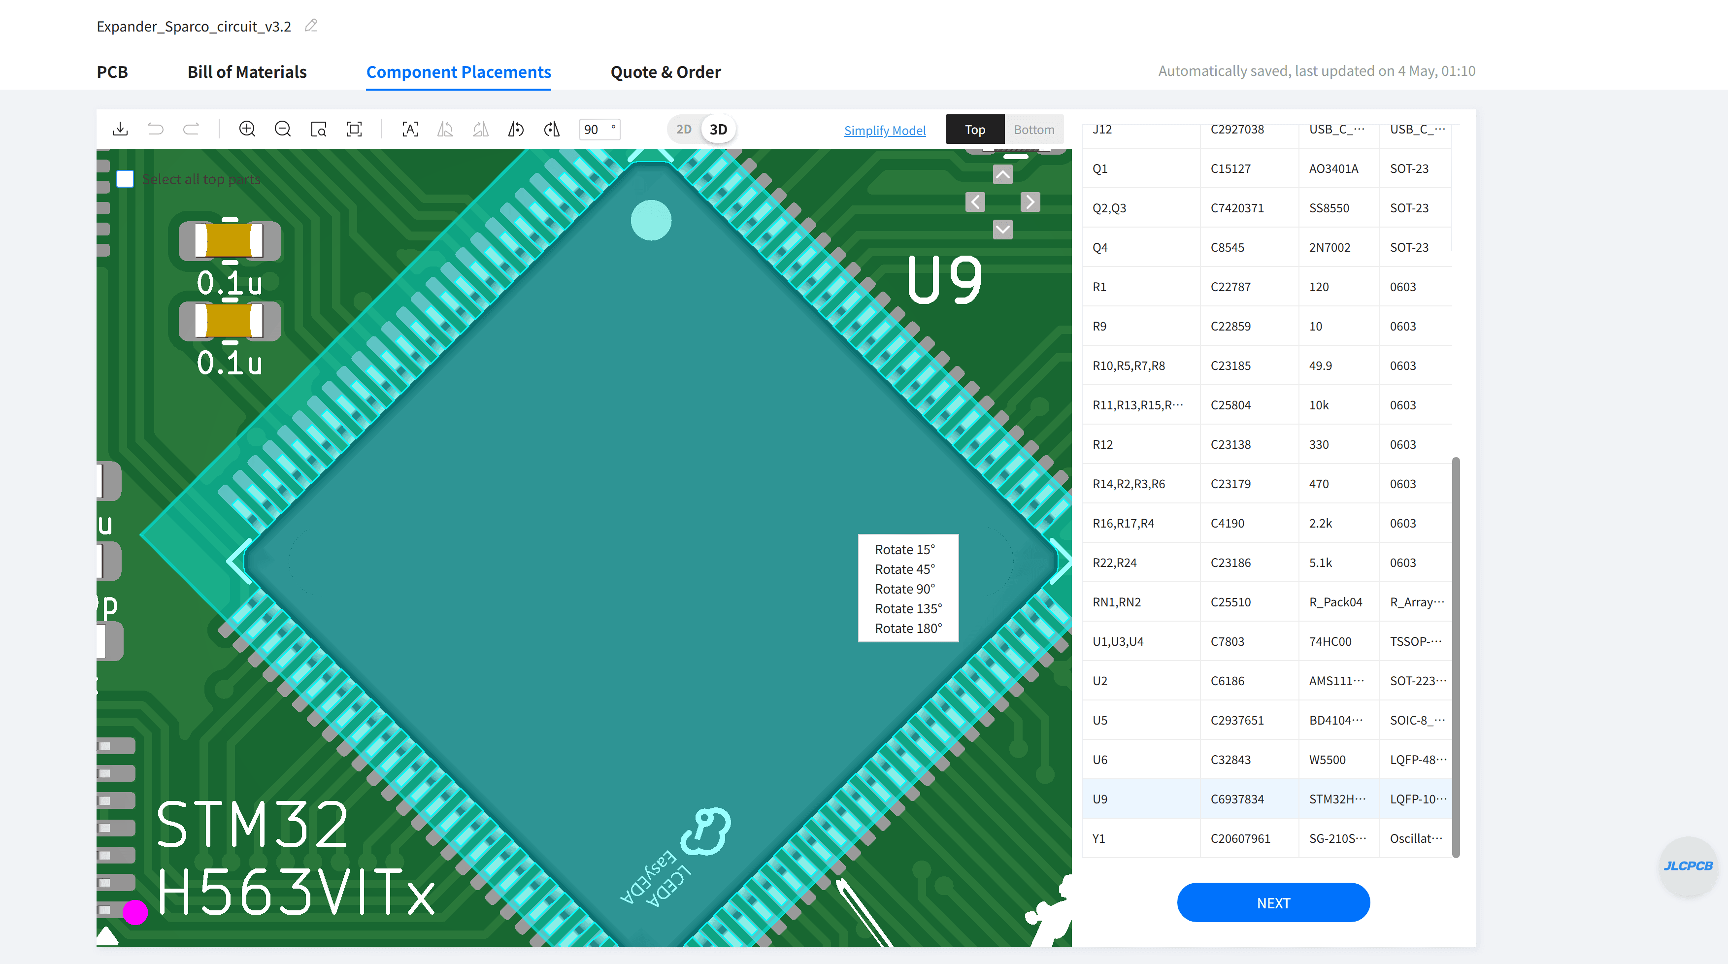Choose Rotate 45° from the menu
The height and width of the screenshot is (964, 1728).
(905, 569)
